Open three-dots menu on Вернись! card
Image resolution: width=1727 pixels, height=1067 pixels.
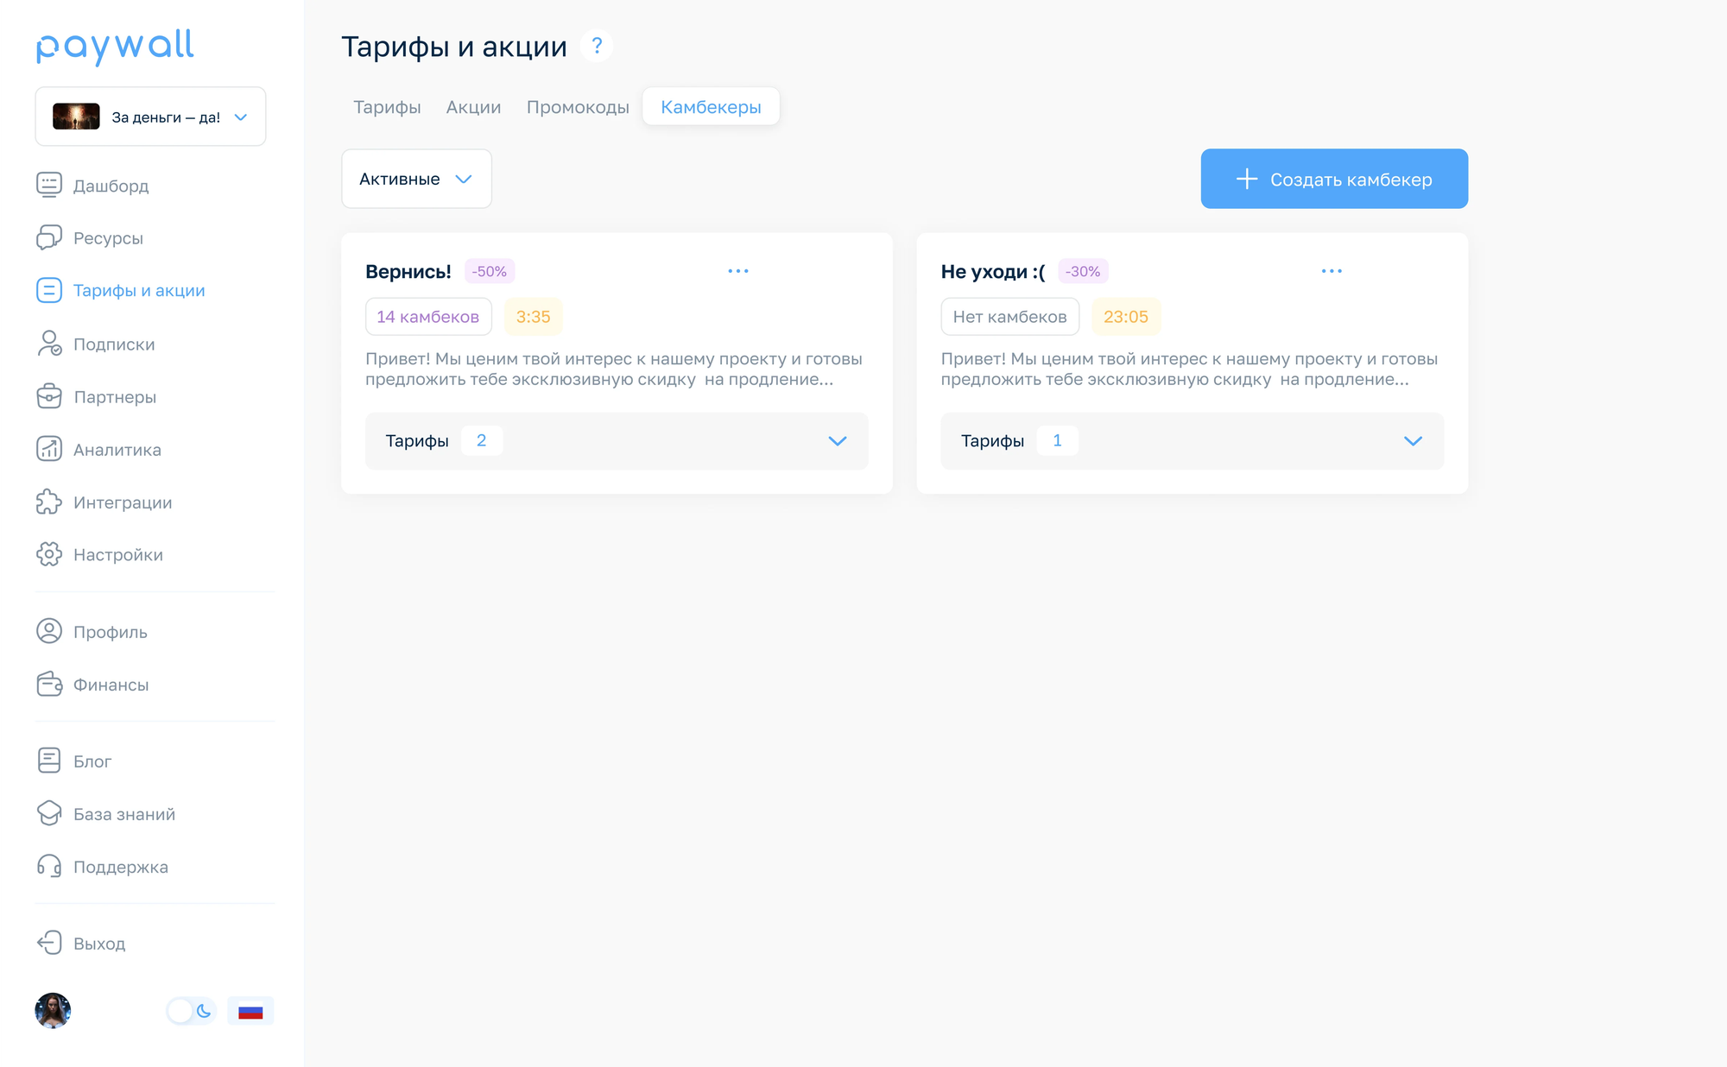pyautogui.click(x=738, y=271)
